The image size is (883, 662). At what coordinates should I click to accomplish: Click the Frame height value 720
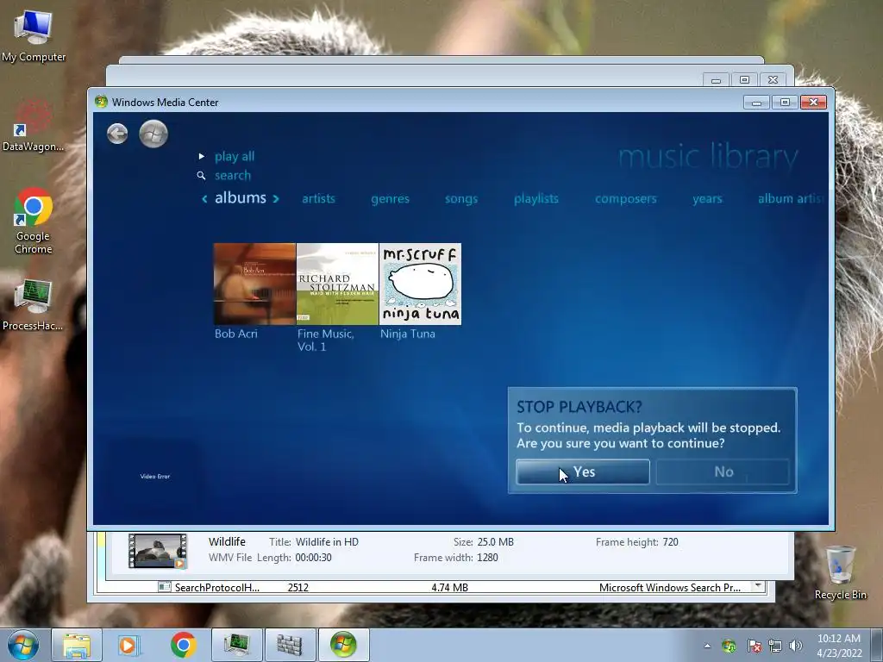point(671,542)
